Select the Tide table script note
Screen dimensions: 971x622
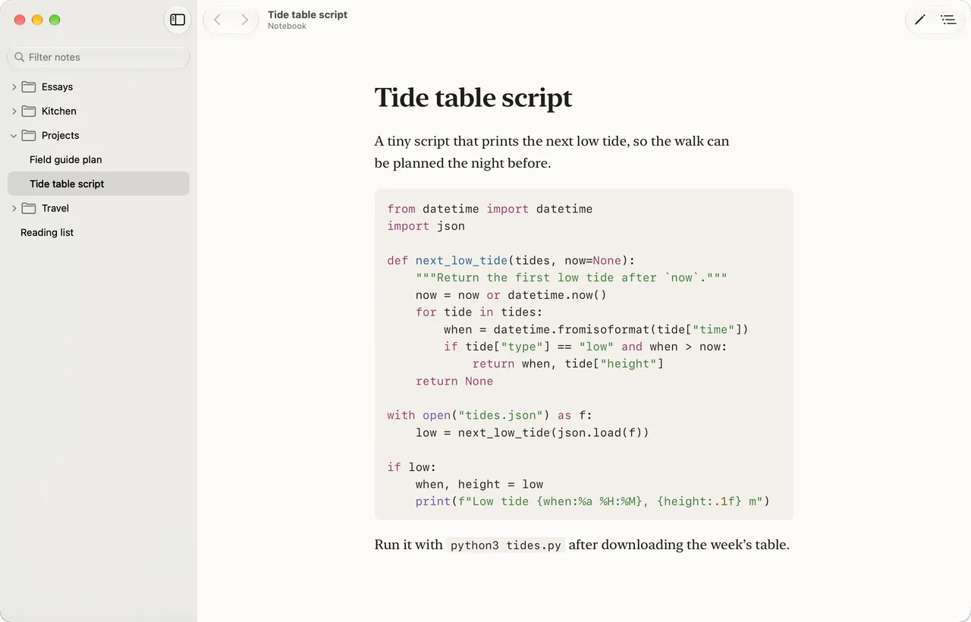(99, 184)
